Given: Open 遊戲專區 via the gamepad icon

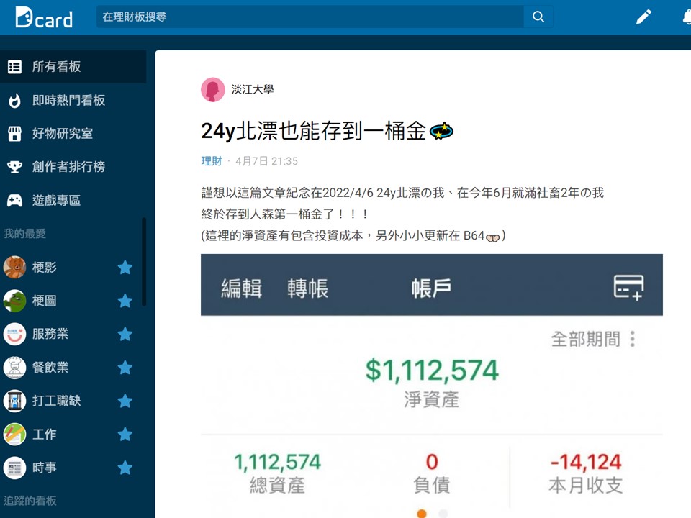Looking at the screenshot, I should click(x=16, y=200).
